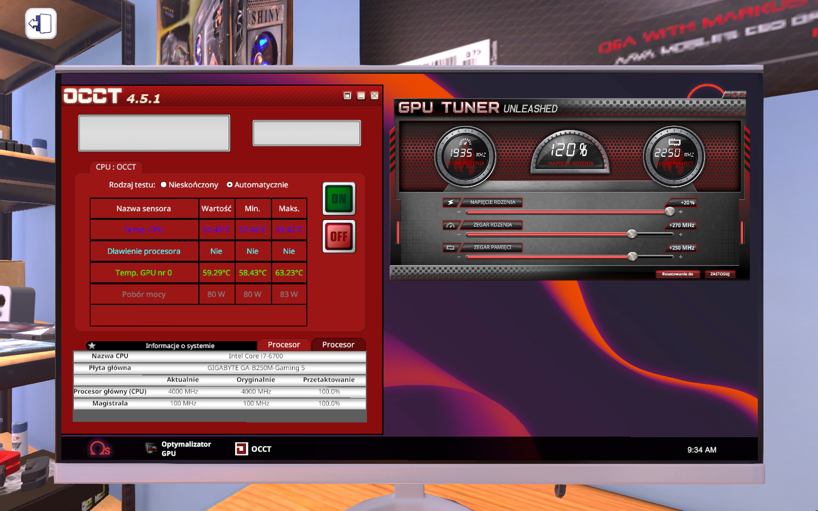Image resolution: width=818 pixels, height=511 pixels.
Task: Click the 83 W maximum power value
Action: click(289, 294)
